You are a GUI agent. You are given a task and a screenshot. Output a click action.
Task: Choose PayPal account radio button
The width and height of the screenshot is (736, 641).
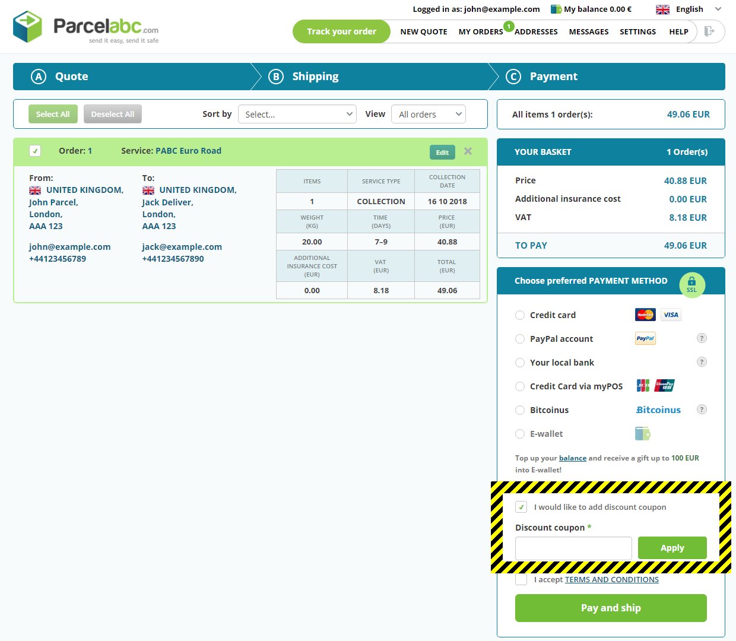tap(520, 339)
